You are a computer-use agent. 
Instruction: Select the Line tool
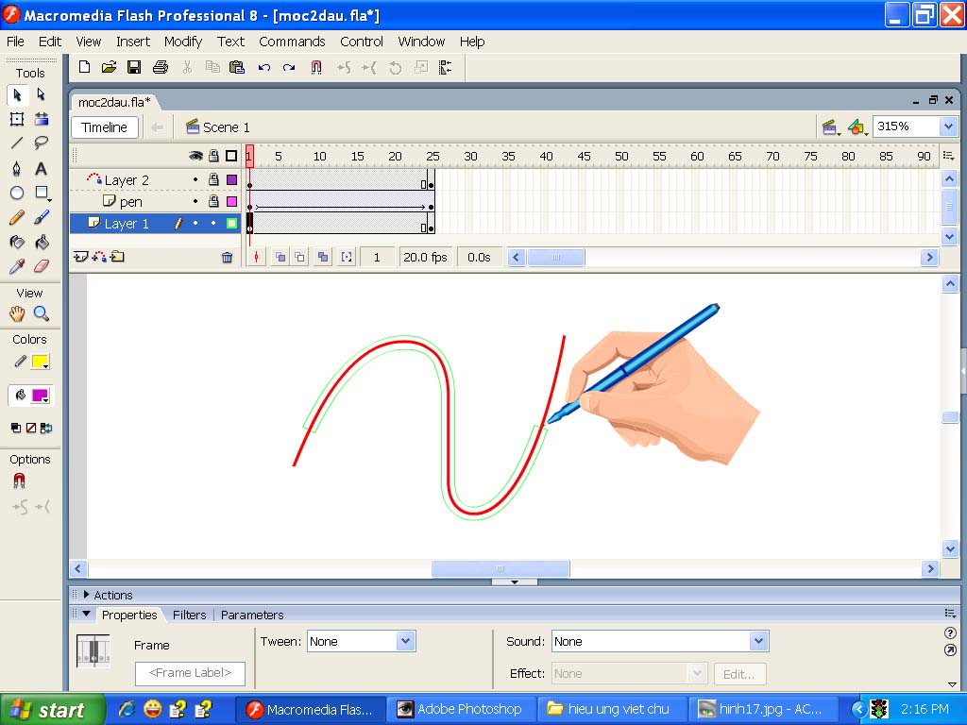click(x=17, y=143)
